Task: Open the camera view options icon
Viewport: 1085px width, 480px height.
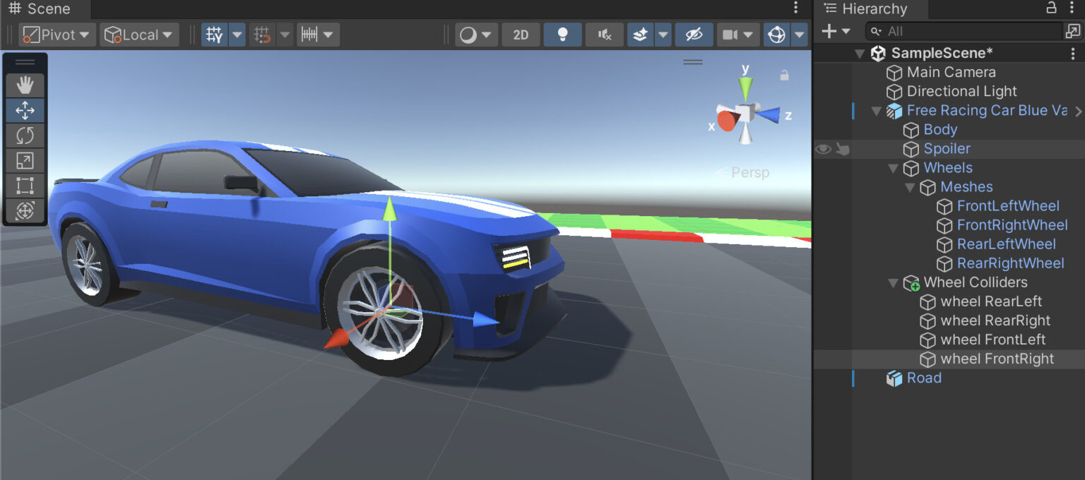Action: click(x=733, y=34)
